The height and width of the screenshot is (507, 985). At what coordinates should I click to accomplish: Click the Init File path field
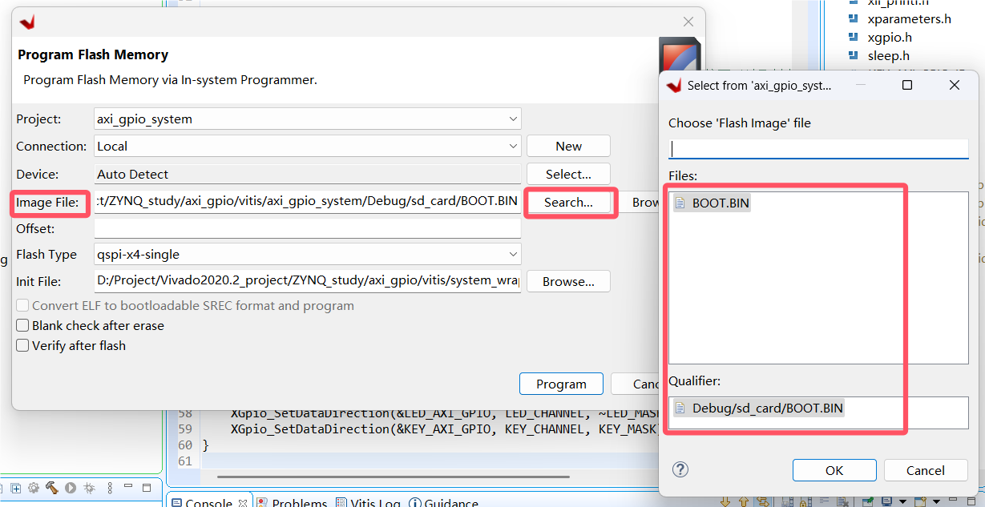[x=308, y=281]
